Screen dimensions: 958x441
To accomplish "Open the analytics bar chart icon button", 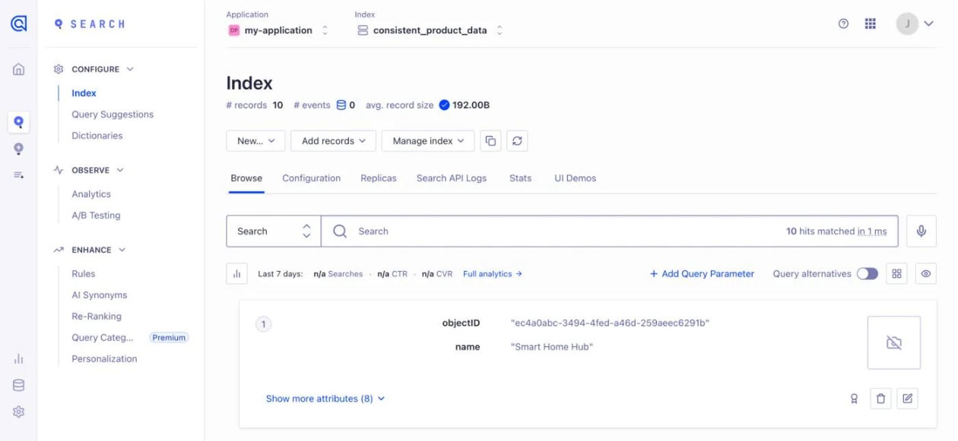I will click(236, 274).
